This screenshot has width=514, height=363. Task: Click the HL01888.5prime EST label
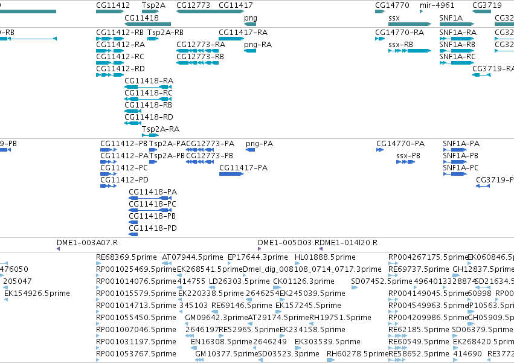pyautogui.click(x=325, y=257)
